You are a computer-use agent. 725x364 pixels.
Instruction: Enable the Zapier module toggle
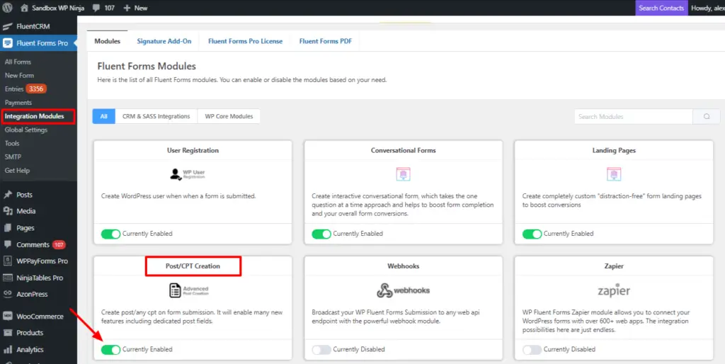tap(532, 350)
